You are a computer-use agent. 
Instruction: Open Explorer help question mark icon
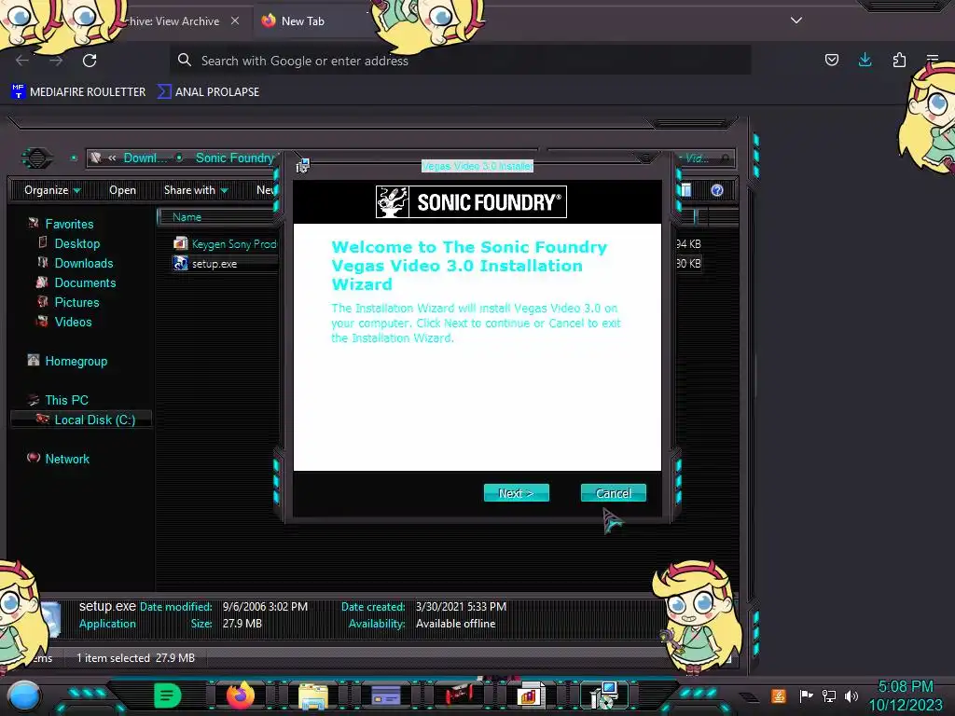(717, 190)
